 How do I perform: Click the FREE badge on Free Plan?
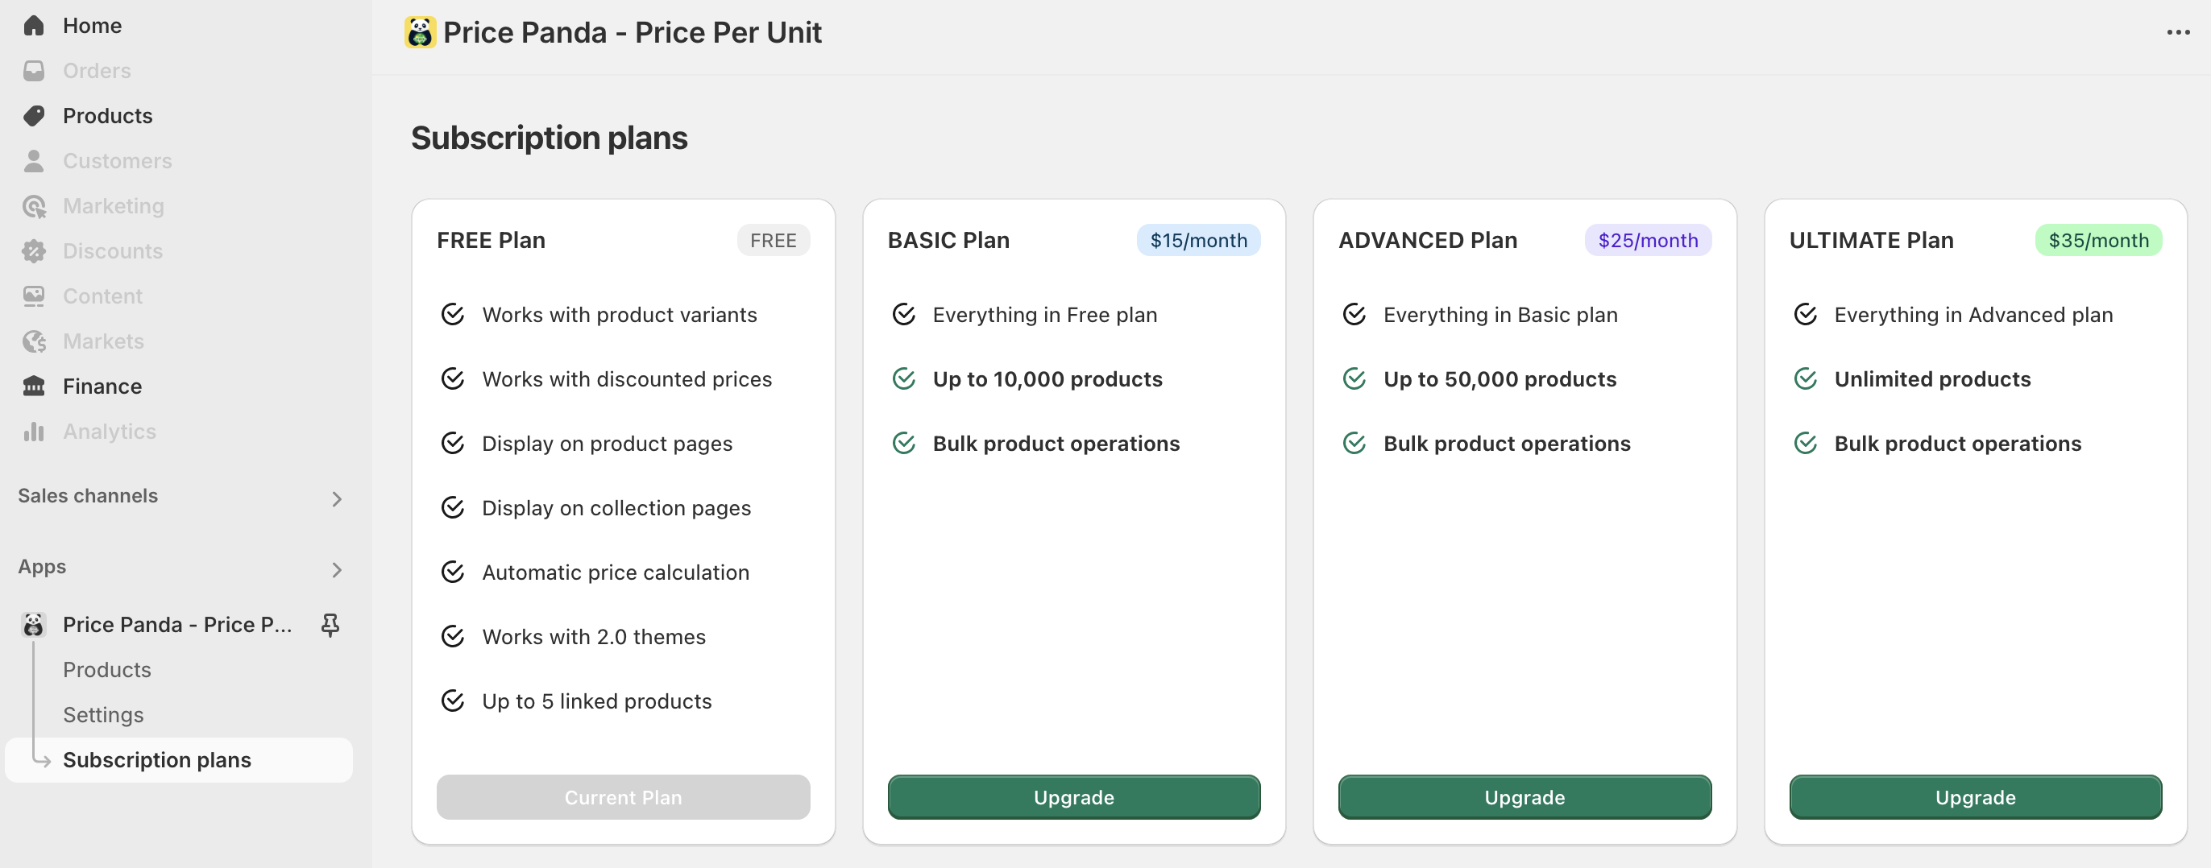pyautogui.click(x=774, y=240)
